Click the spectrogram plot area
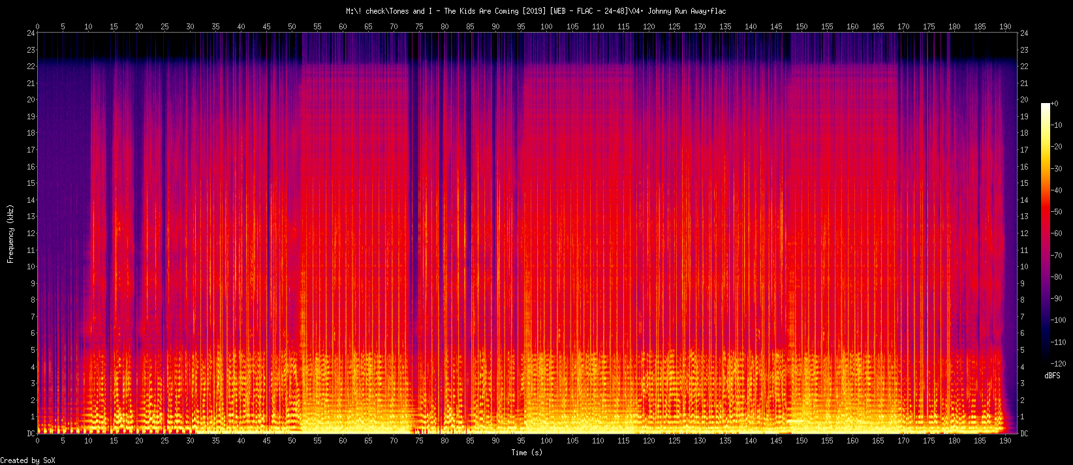The image size is (1073, 465). (x=527, y=233)
